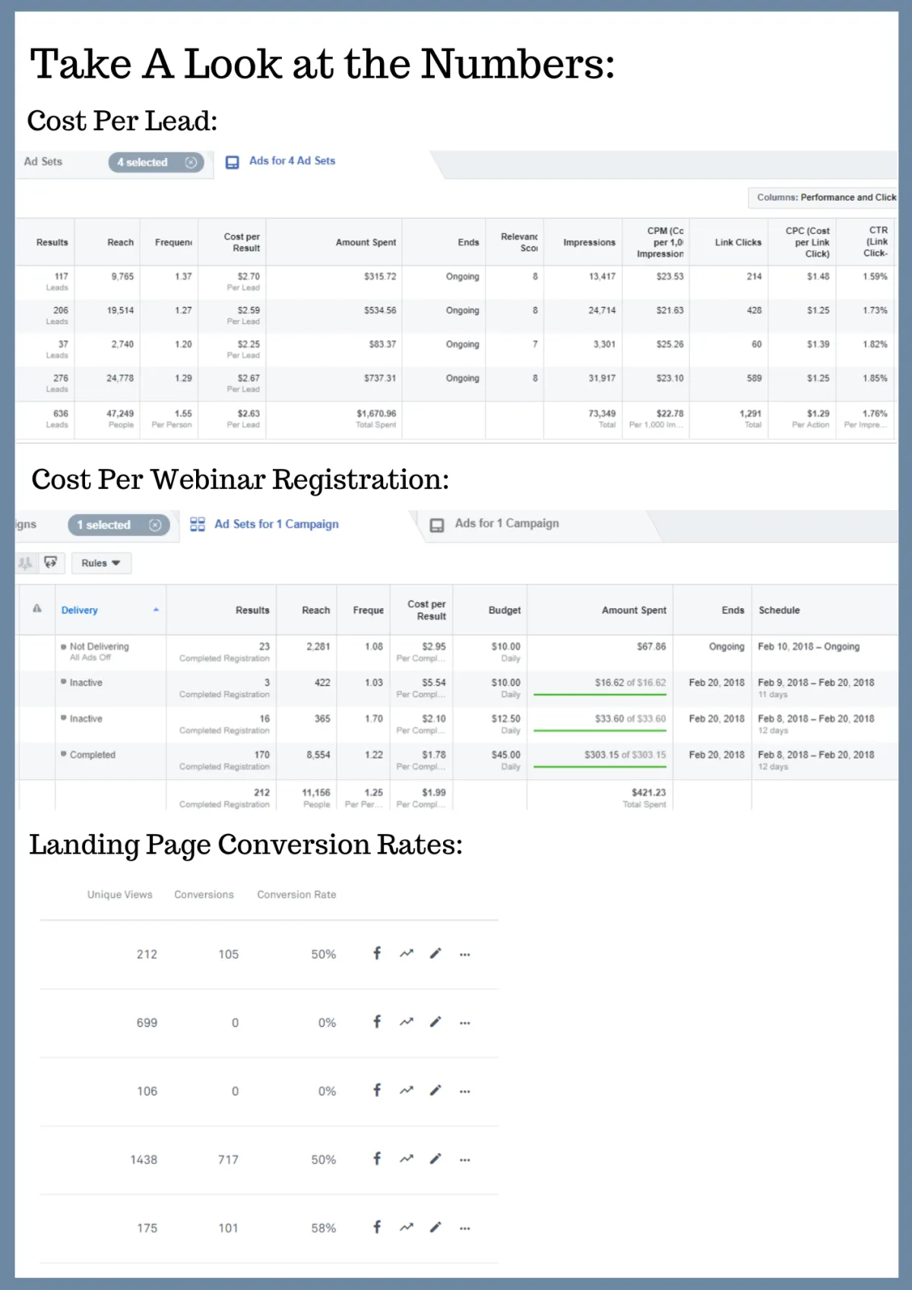The image size is (912, 1290).
Task: Open the Ads for 4 Ad Sets tab
Action: 292,161
